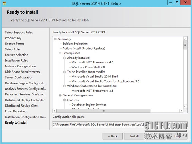Select the Disk Space Requirements step
Image resolution: width=192 pixels, height=144 pixels.
point(22,72)
